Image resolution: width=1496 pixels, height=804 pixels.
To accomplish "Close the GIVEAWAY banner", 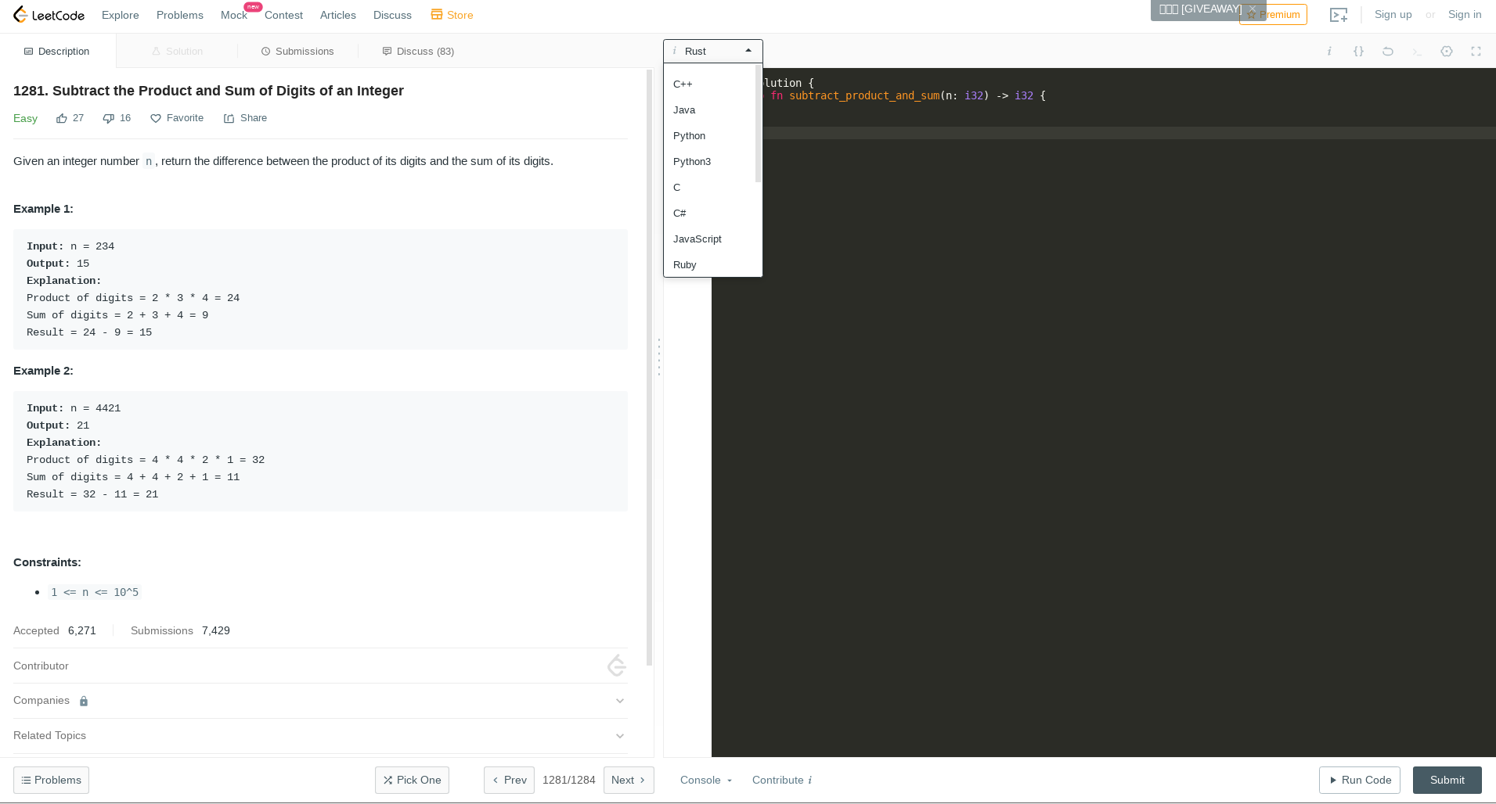I will point(1253,9).
